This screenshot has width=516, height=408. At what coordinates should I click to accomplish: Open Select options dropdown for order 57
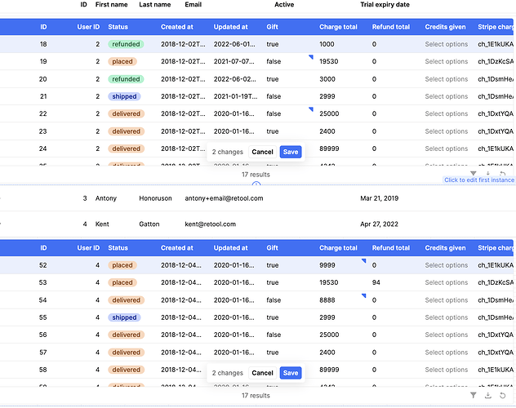click(x=446, y=353)
